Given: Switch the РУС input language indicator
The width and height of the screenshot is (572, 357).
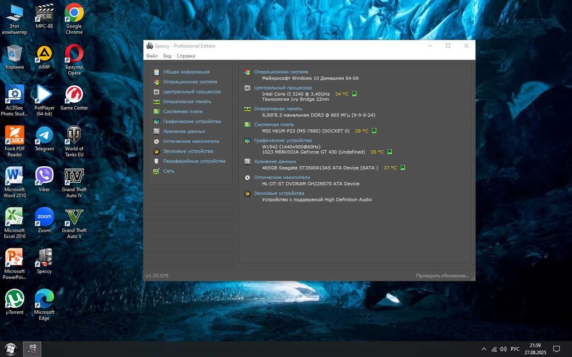Looking at the screenshot, I should point(515,349).
